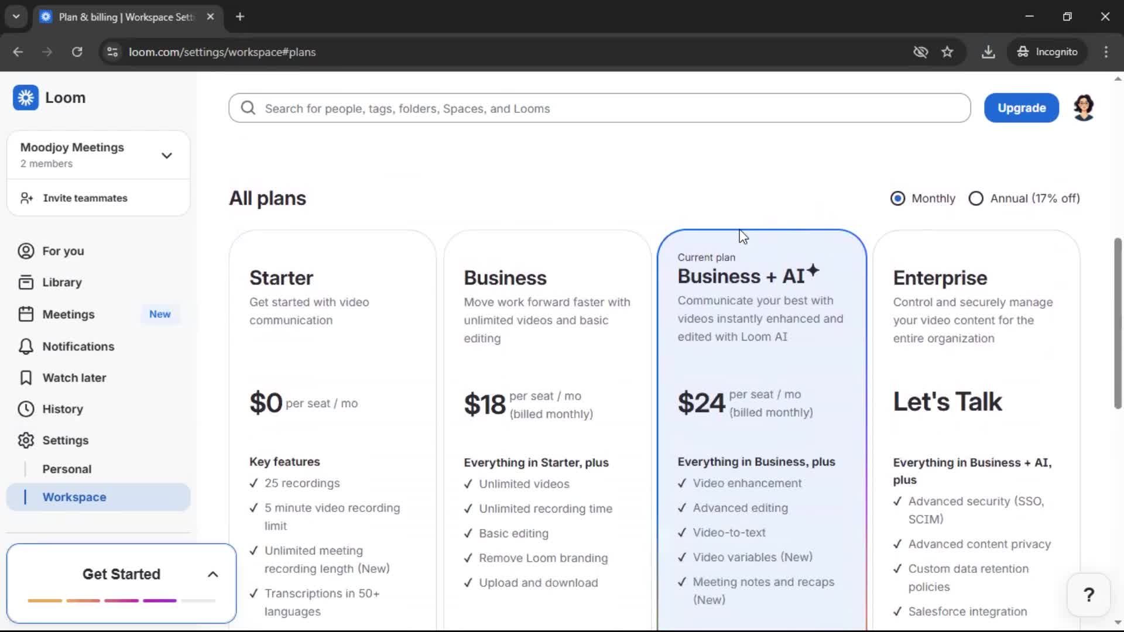
Task: Toggle third-party cookie blocking eye icon
Action: [920, 52]
